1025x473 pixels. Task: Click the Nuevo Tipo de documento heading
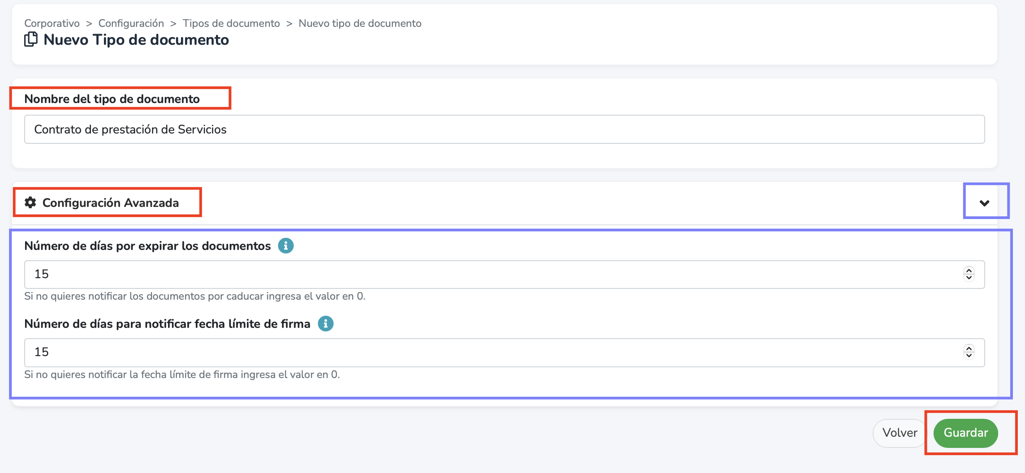click(x=136, y=40)
